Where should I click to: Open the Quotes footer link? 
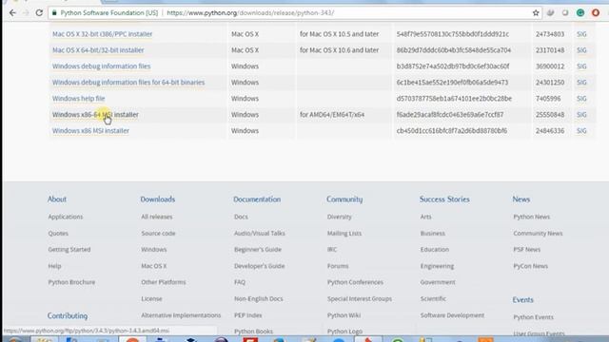[x=58, y=234]
